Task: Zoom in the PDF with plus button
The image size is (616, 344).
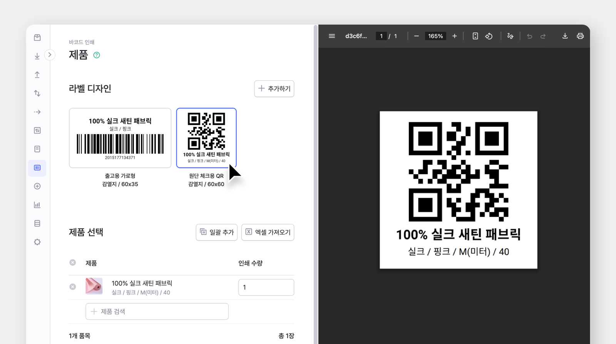Action: point(455,36)
